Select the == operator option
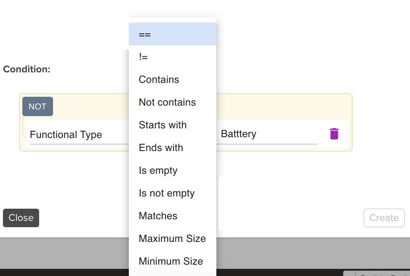410x276 pixels. pos(172,34)
